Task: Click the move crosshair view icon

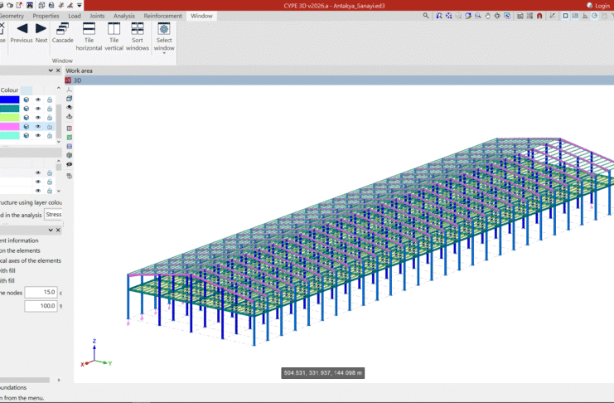Action: pyautogui.click(x=497, y=16)
